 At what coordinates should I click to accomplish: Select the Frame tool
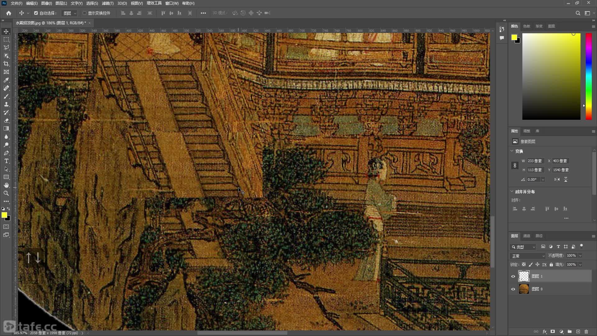(6, 72)
